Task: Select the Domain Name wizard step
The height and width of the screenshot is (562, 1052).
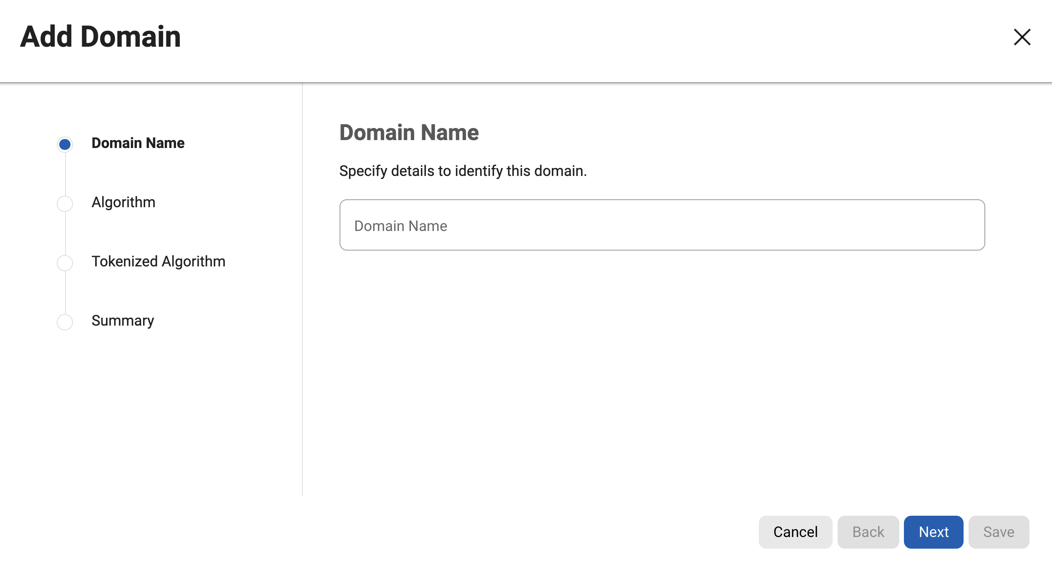Action: click(138, 143)
